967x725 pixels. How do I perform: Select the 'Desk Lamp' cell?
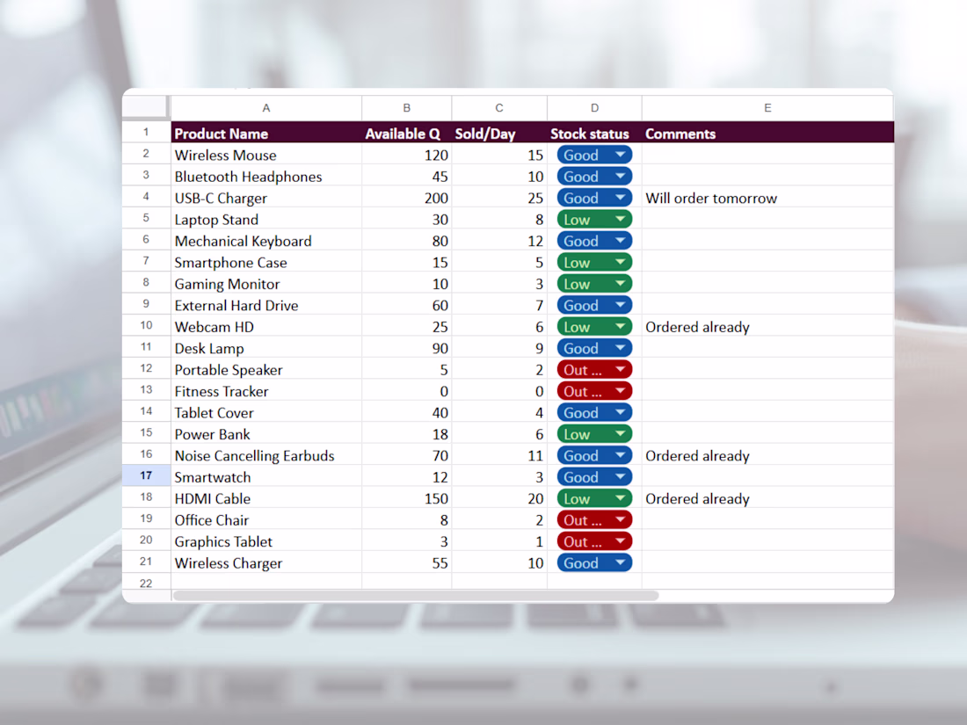pos(266,348)
